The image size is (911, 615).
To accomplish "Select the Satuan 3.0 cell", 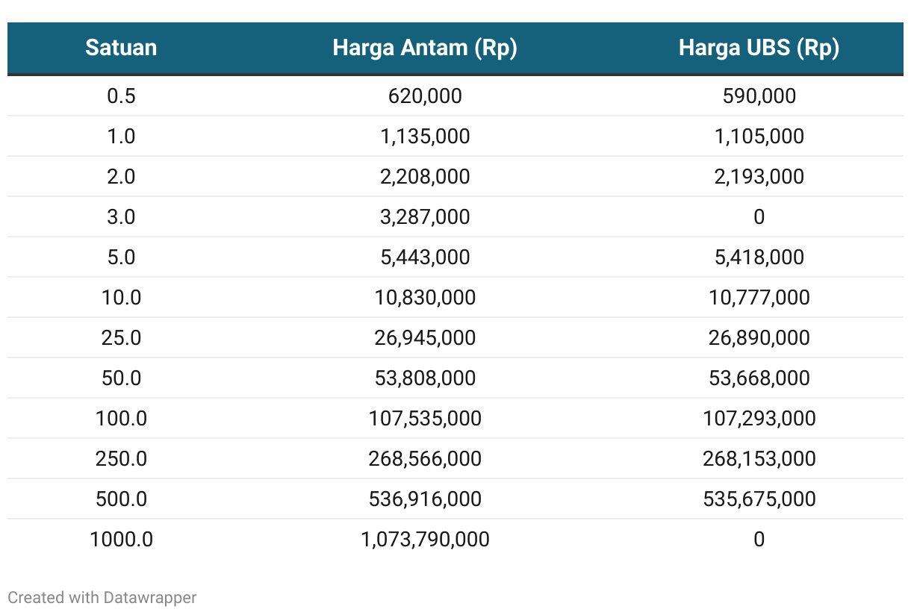I will tap(121, 217).
